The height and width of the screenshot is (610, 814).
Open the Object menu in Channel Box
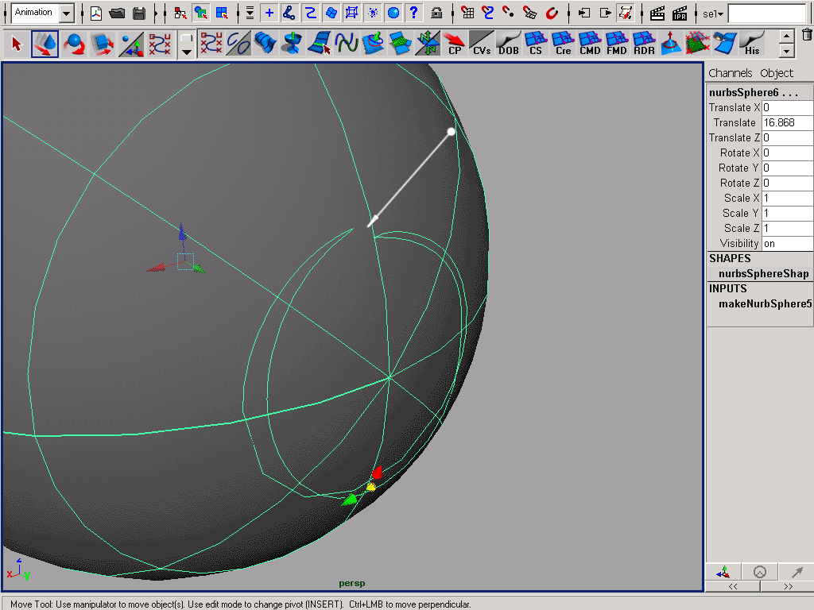point(777,73)
